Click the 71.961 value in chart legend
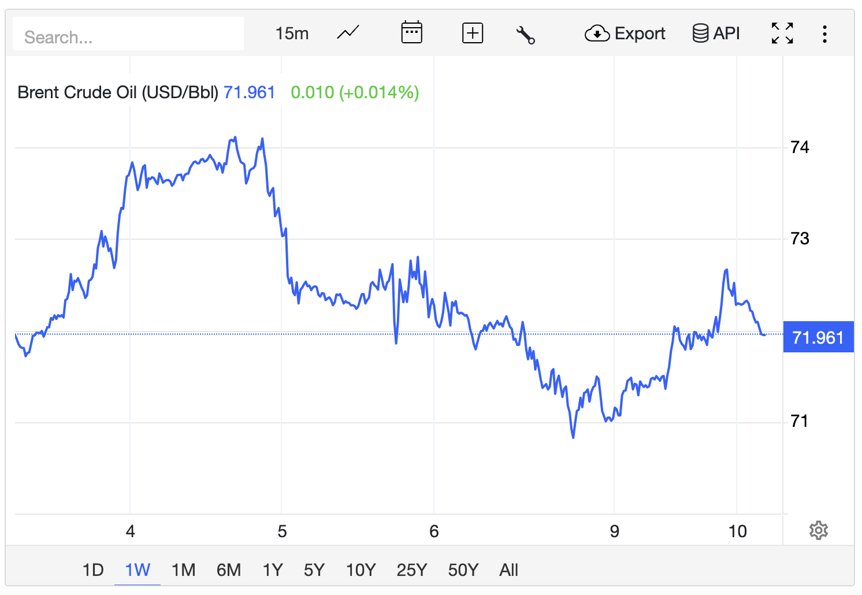The height and width of the screenshot is (595, 862). click(249, 92)
